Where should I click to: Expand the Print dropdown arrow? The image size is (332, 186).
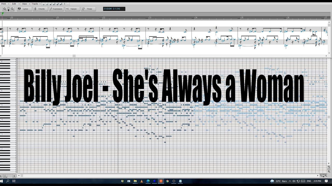click(x=9, y=4)
